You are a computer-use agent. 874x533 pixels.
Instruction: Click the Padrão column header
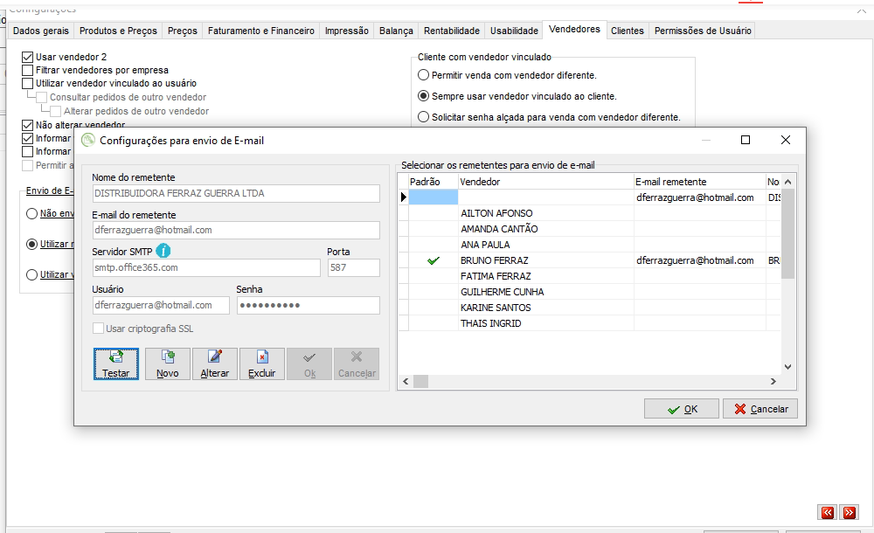tap(434, 182)
